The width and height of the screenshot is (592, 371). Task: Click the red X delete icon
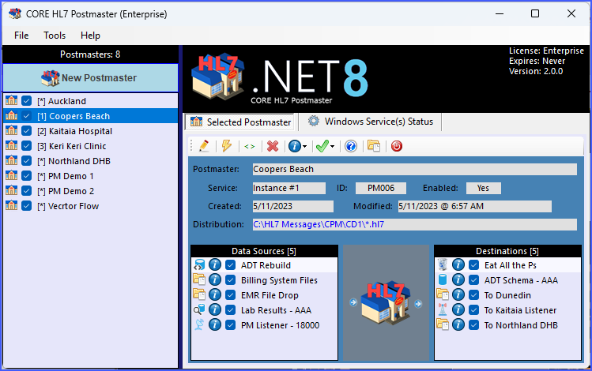[x=273, y=146]
